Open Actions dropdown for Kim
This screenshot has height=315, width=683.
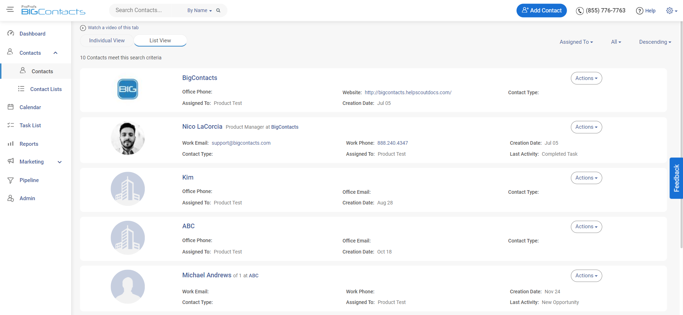(x=586, y=178)
